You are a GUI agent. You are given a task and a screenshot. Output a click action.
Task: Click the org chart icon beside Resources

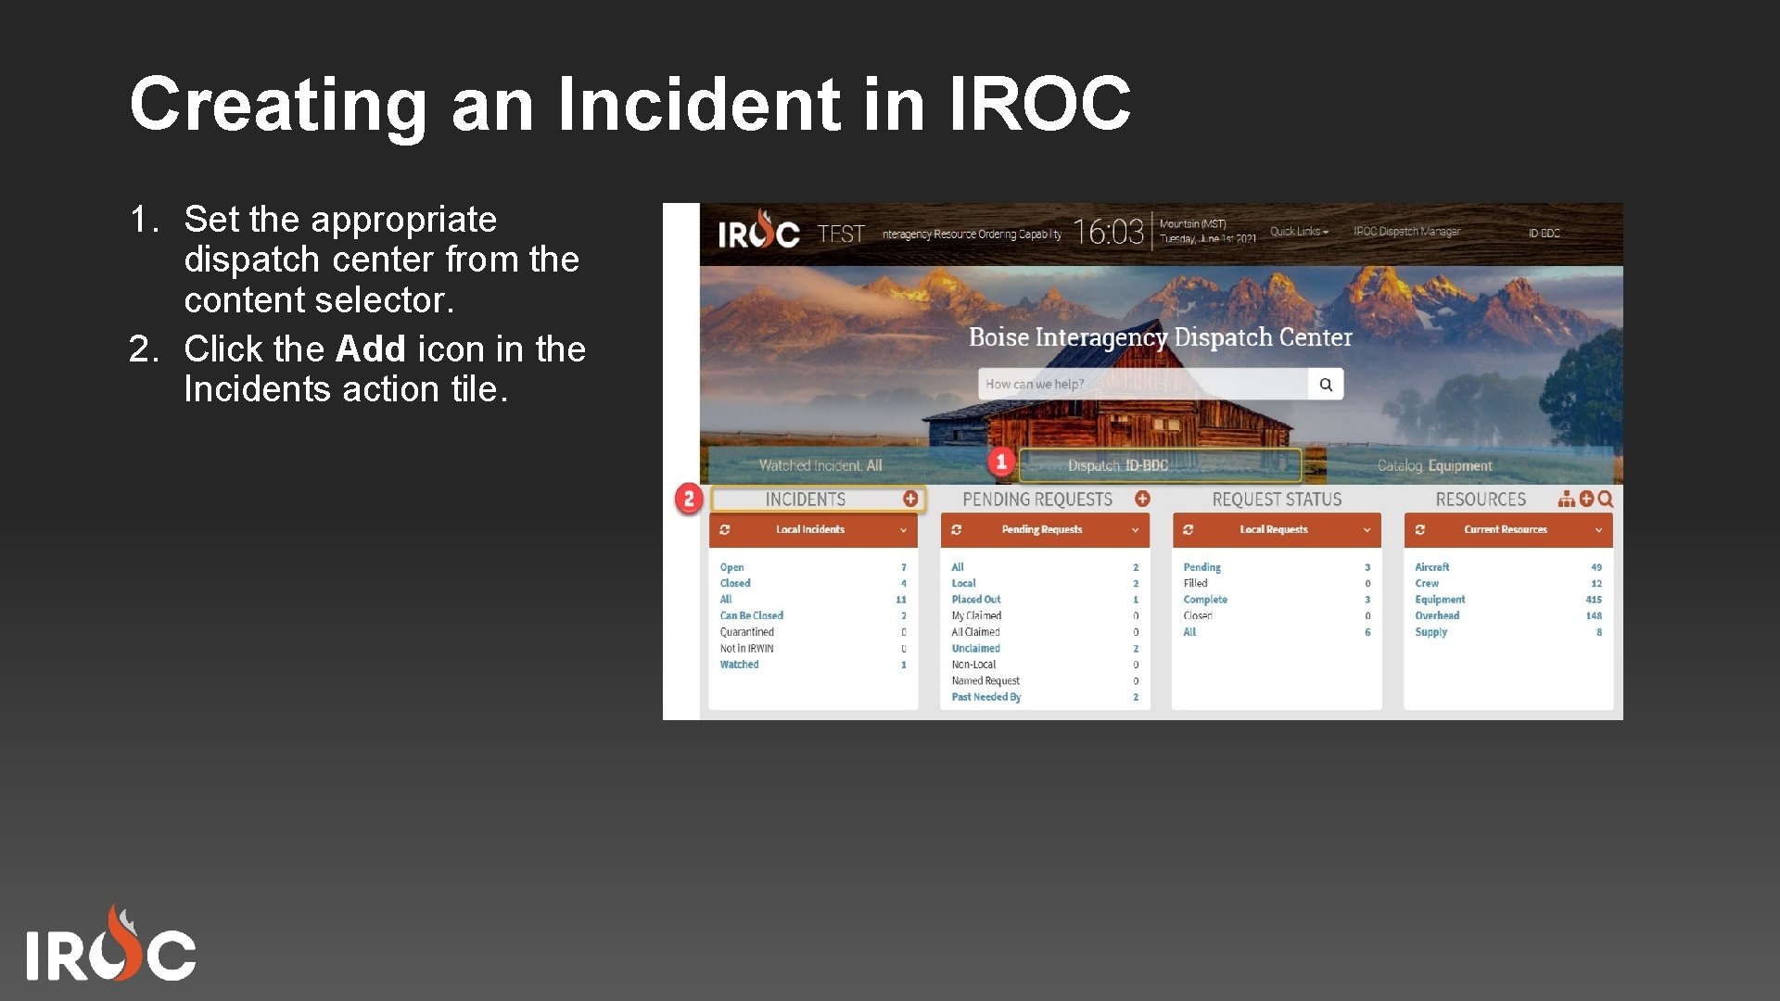tap(1569, 499)
